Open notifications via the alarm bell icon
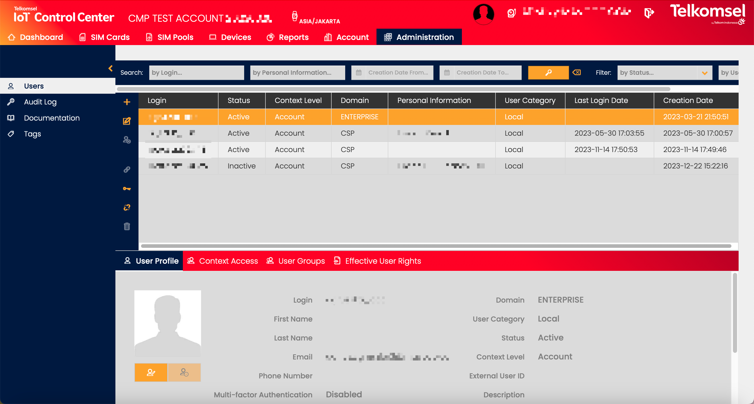 512,13
